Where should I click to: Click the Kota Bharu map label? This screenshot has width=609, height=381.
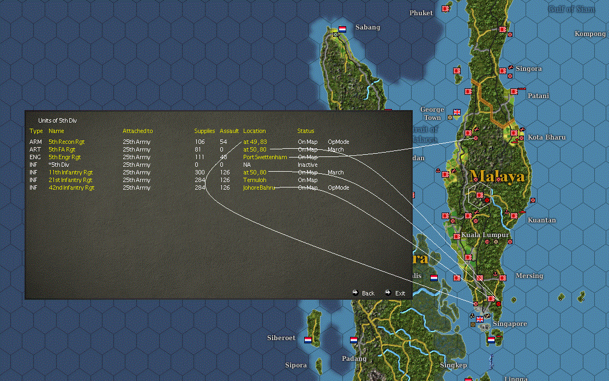[546, 137]
